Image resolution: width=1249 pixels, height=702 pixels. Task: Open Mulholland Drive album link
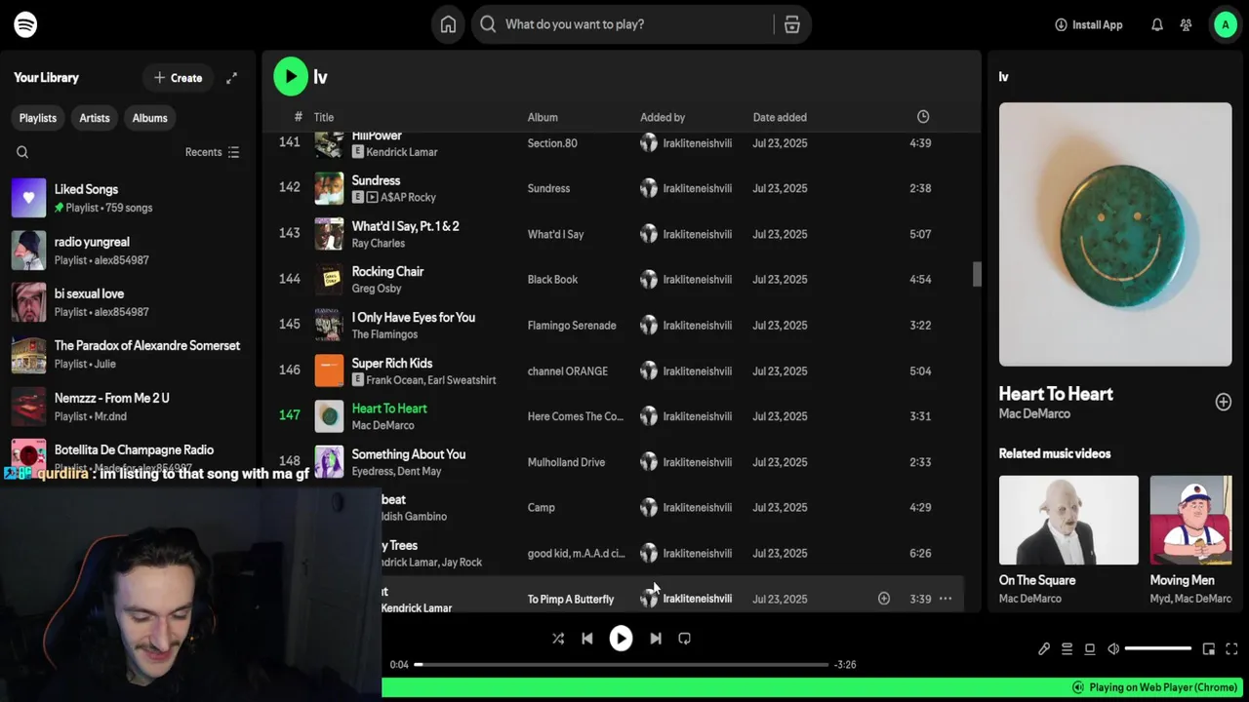(x=566, y=462)
